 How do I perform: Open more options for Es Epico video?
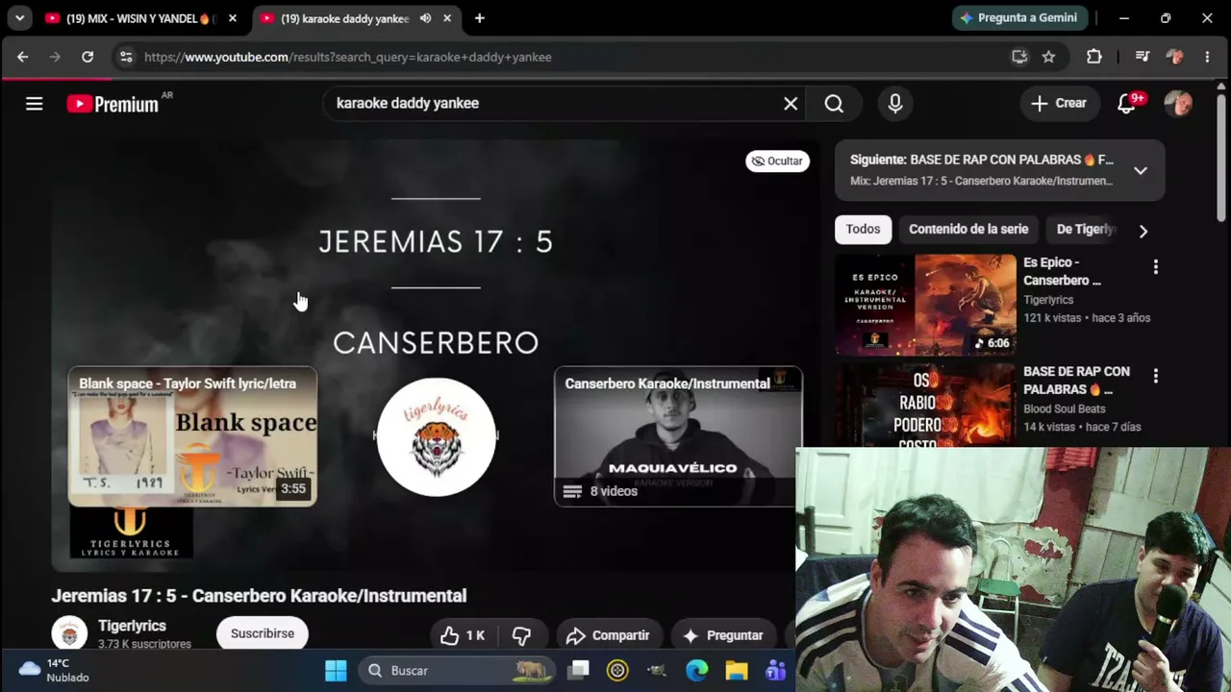tap(1156, 267)
